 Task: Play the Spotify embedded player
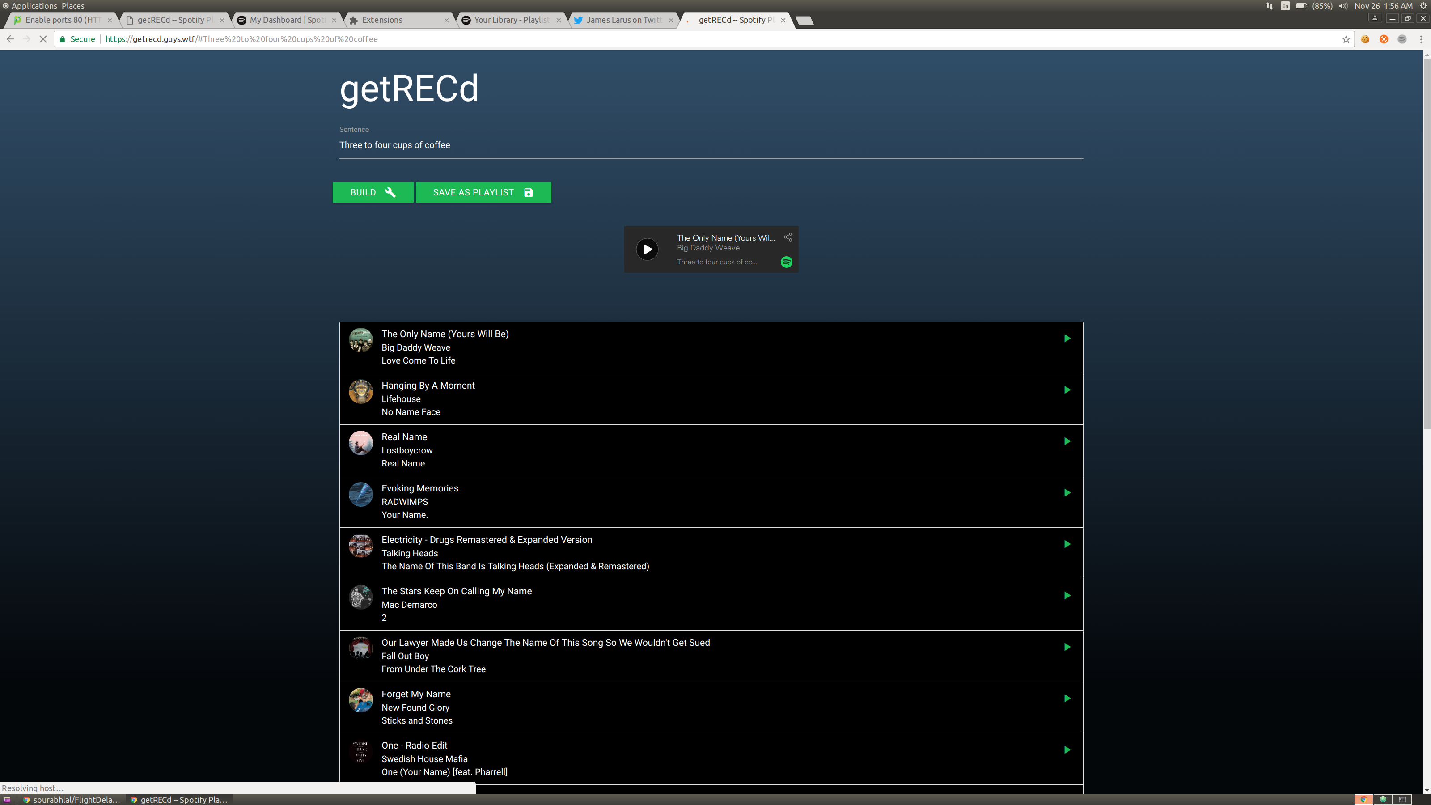click(x=647, y=250)
